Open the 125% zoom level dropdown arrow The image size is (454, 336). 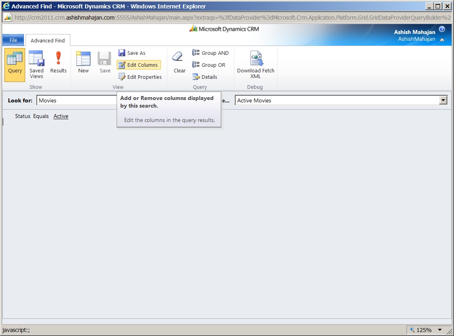click(x=440, y=330)
